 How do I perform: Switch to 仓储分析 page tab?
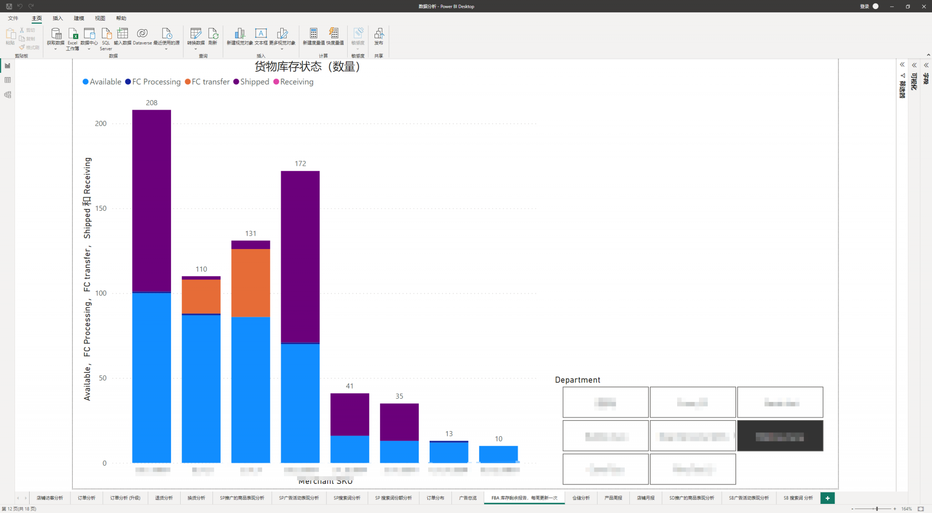(581, 498)
